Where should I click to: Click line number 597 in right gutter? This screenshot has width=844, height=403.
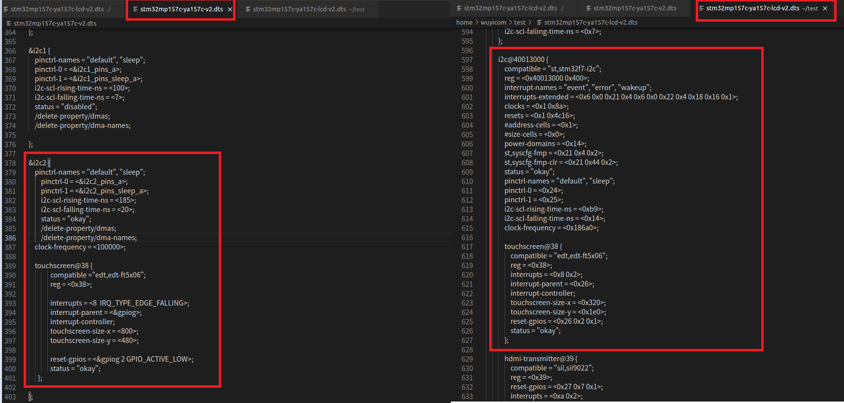tap(467, 60)
